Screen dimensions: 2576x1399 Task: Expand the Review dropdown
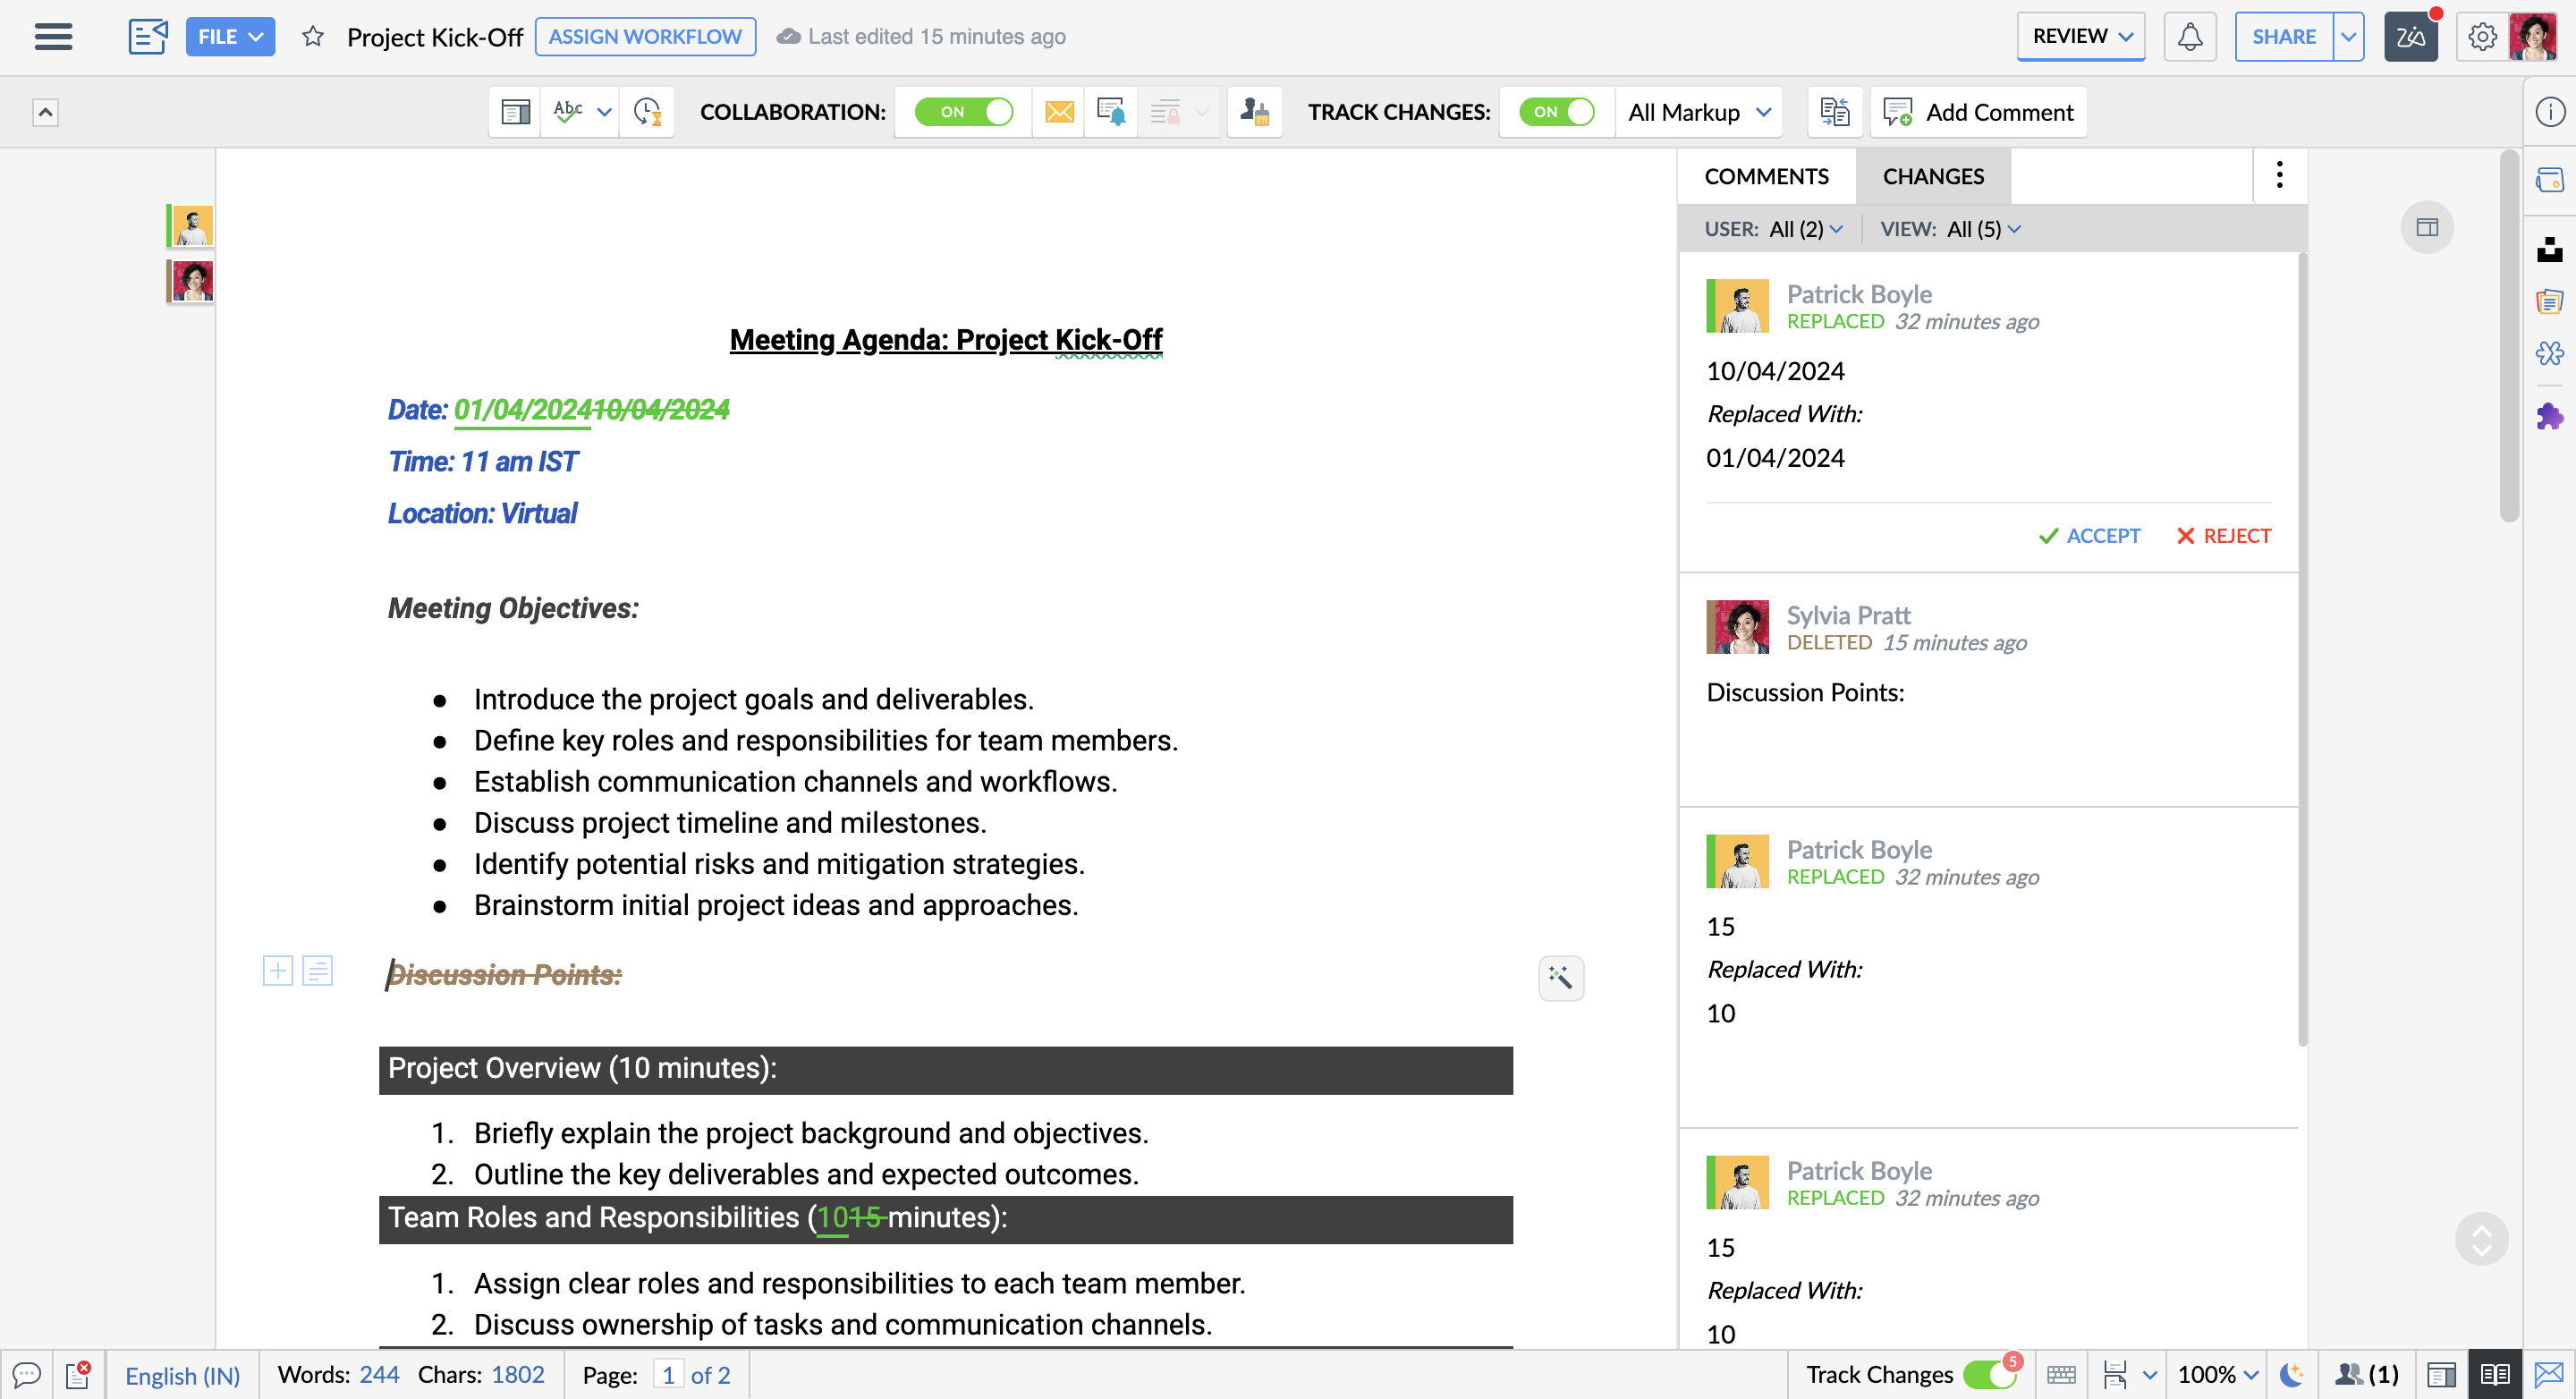pos(2080,37)
